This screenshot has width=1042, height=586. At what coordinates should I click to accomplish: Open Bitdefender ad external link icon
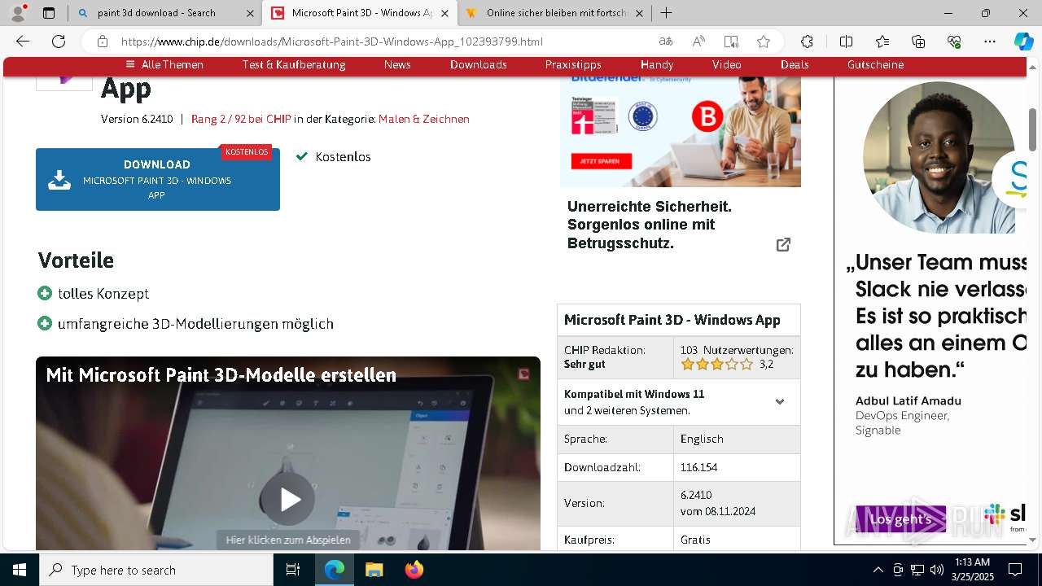[x=783, y=244]
